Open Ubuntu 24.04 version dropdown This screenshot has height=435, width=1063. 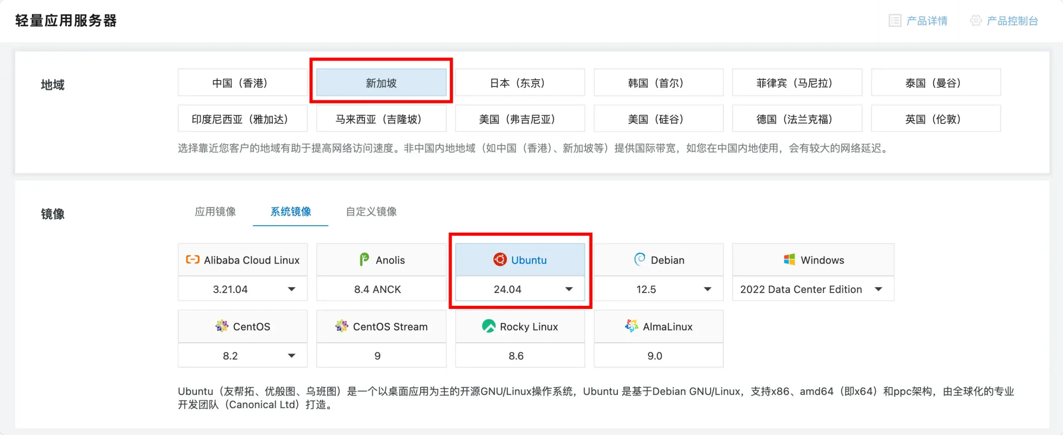point(520,289)
